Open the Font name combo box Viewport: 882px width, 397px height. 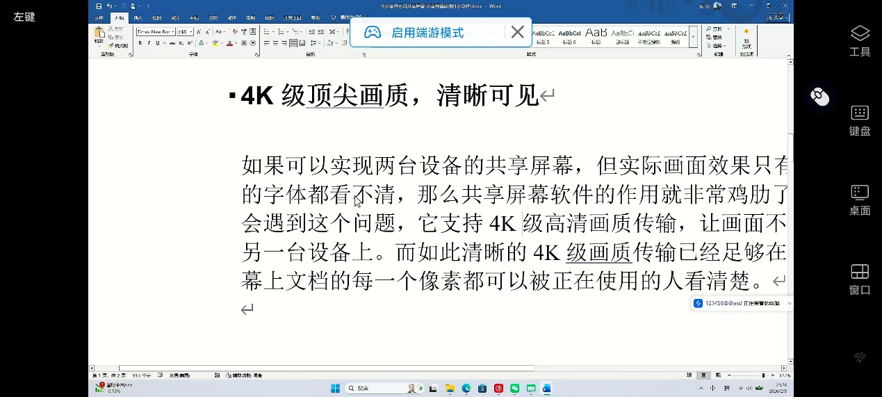pos(156,32)
